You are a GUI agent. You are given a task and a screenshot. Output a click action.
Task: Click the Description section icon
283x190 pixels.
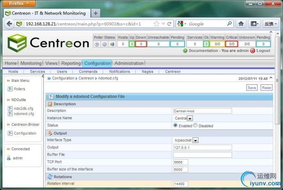(50, 104)
